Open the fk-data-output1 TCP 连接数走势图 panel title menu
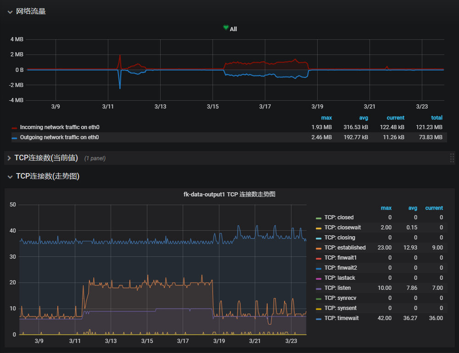Screen dimensions: 459x353 229,195
